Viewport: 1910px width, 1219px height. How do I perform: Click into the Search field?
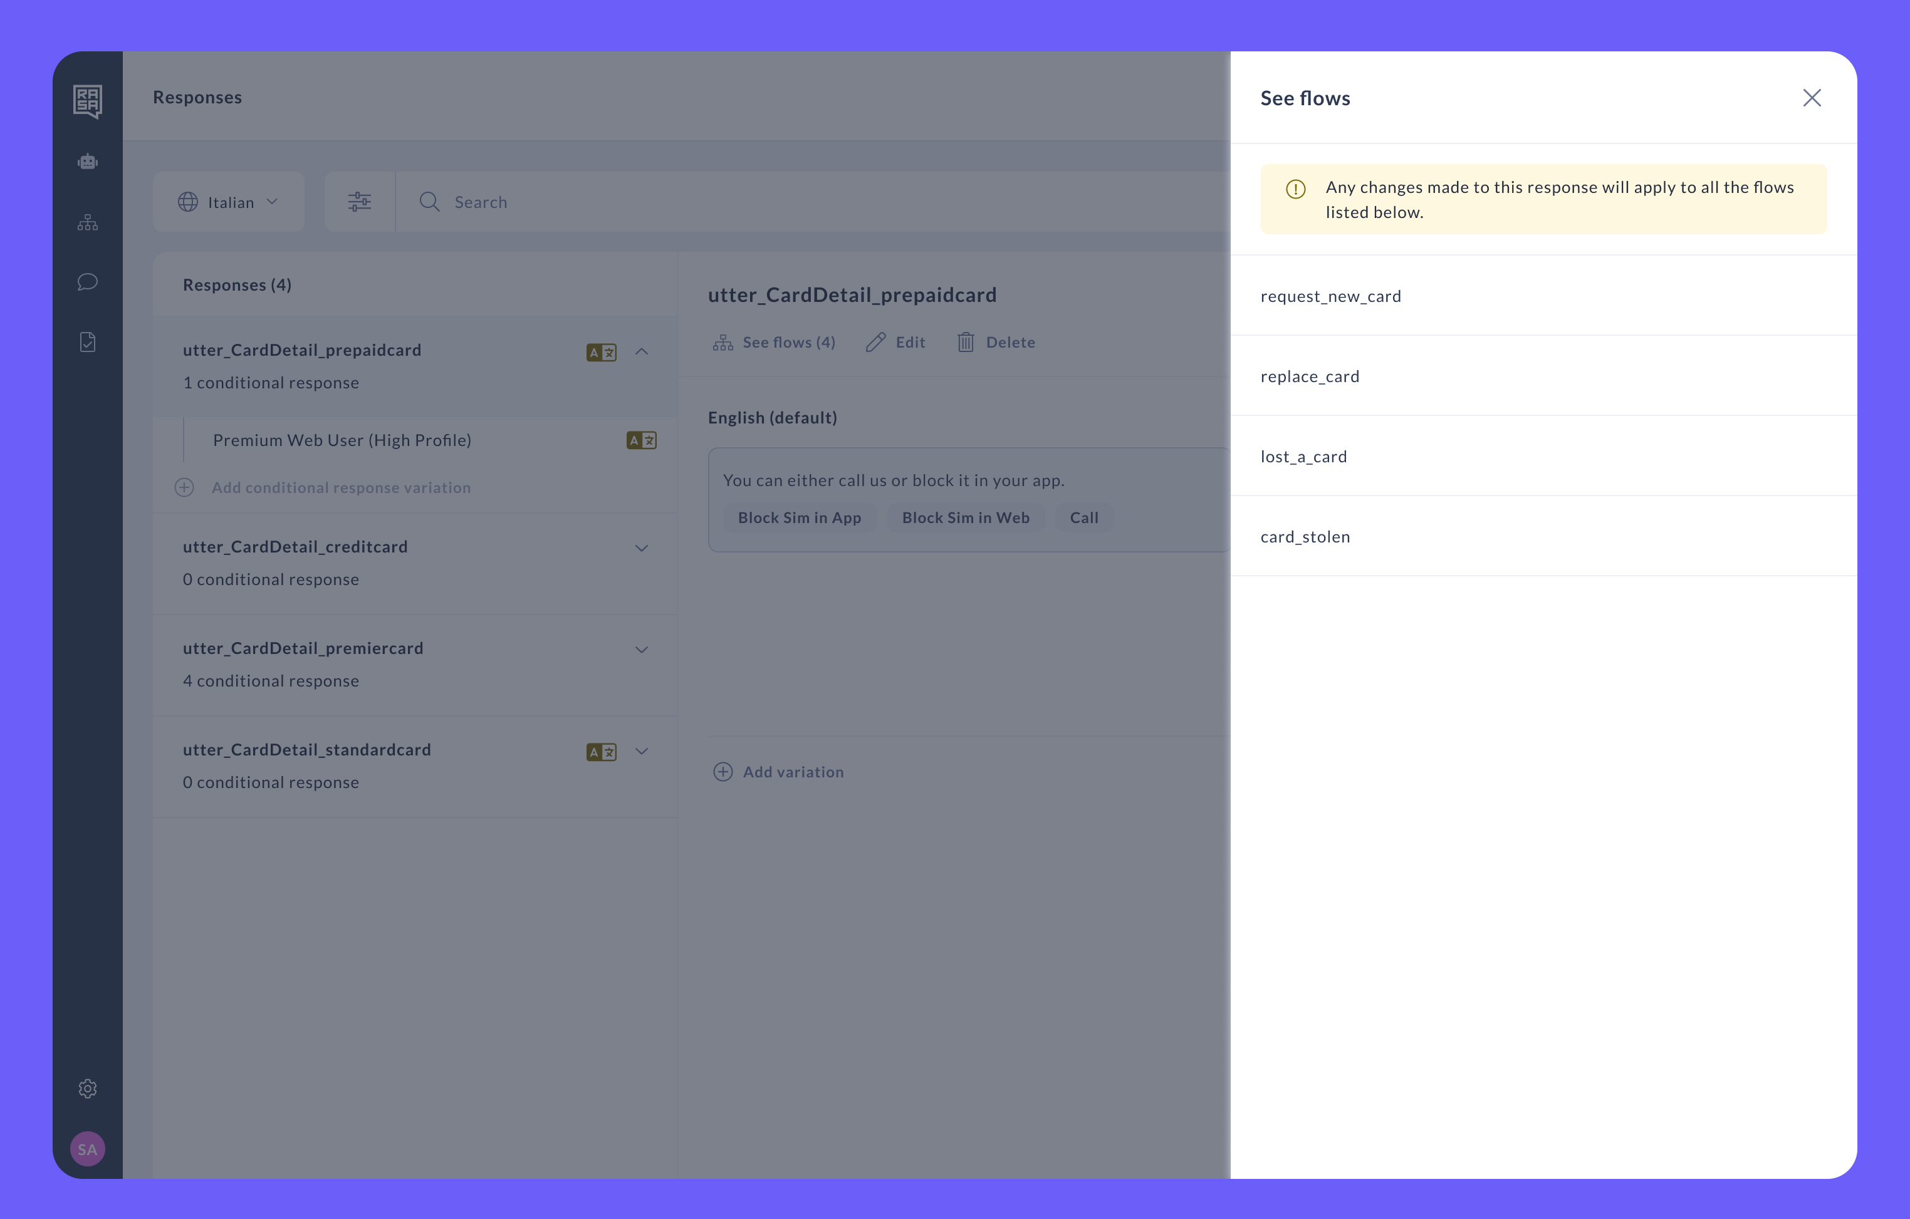coord(714,202)
